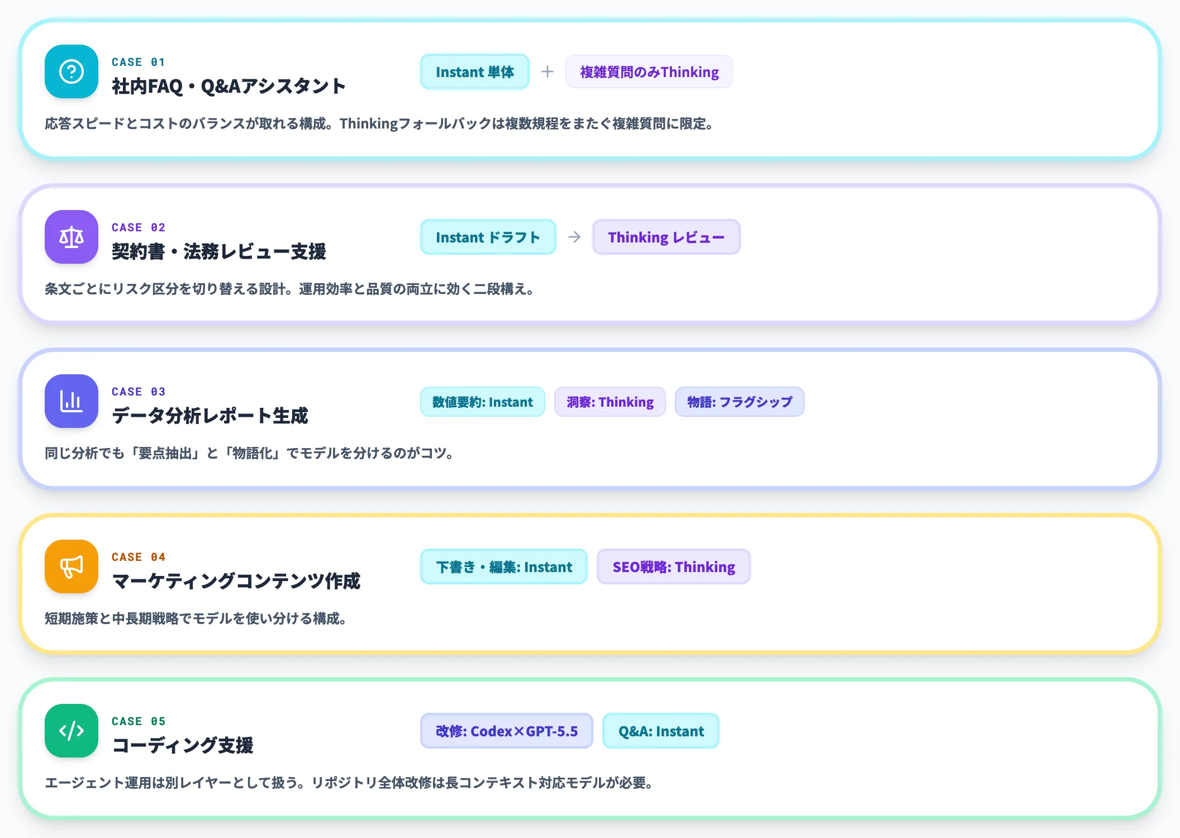1180x838 pixels.
Task: Click the description starting '応答スピードとコスト'
Action: tap(380, 123)
